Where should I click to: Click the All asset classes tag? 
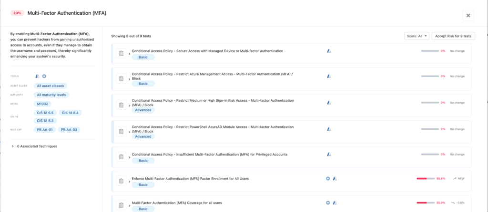tap(50, 86)
